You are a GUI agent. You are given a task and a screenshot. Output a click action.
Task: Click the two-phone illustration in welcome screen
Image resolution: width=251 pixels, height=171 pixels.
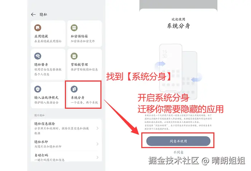coord(178,71)
